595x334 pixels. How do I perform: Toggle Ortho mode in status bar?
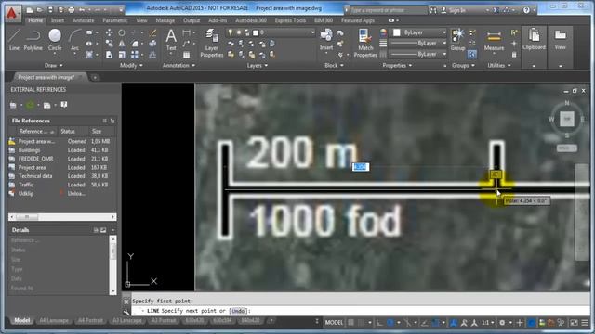(x=379, y=323)
